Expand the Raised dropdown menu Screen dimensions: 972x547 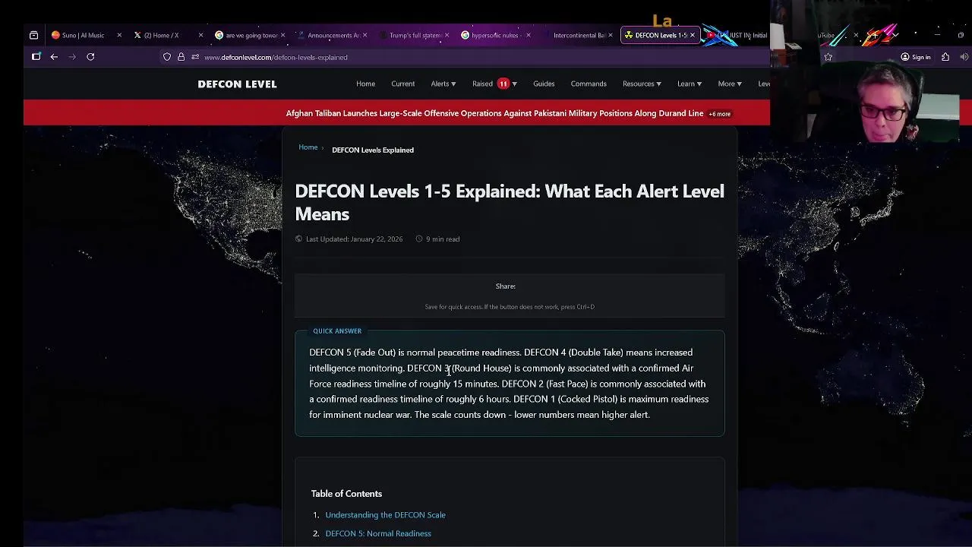click(x=494, y=84)
